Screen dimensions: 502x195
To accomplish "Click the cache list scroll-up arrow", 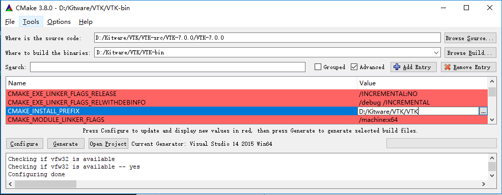I will point(492,81).
